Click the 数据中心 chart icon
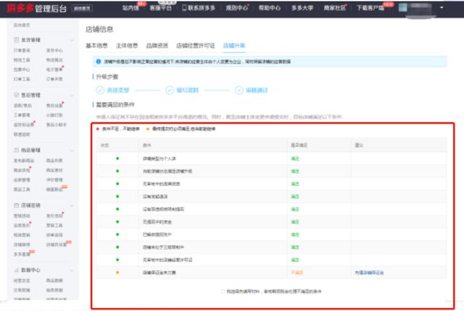Screen dimensions: 464x311 (17, 270)
